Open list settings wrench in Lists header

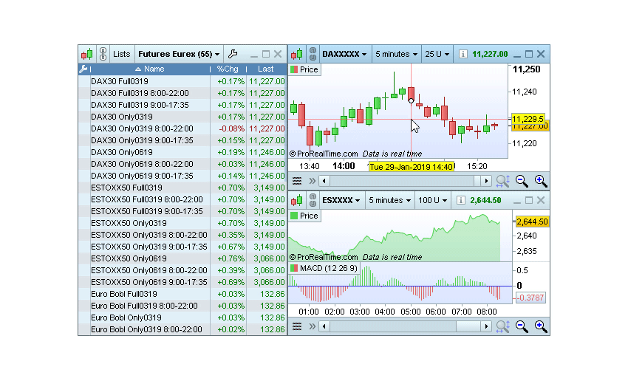[232, 54]
